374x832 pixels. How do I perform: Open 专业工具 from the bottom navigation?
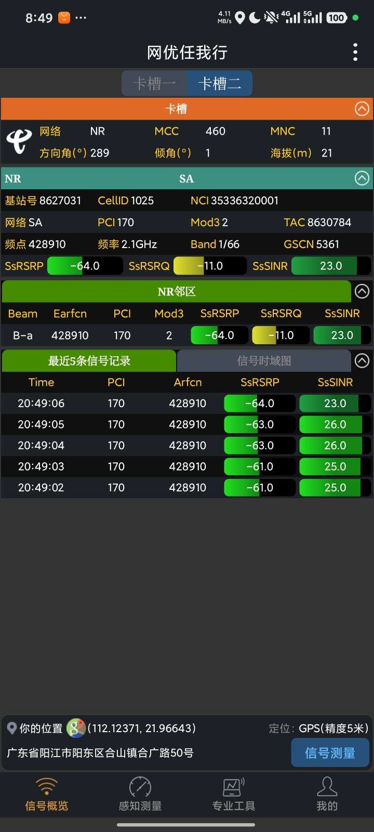[x=234, y=794]
